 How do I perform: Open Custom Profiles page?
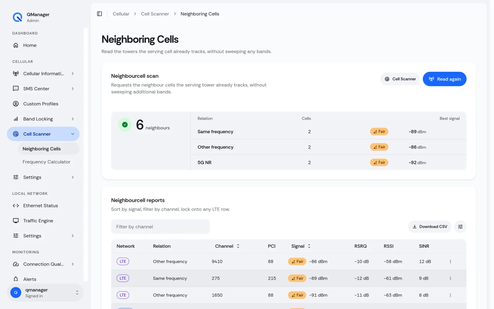point(43,104)
